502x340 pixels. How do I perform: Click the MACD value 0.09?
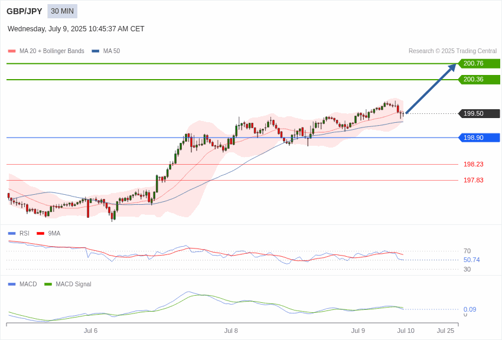(x=470, y=309)
